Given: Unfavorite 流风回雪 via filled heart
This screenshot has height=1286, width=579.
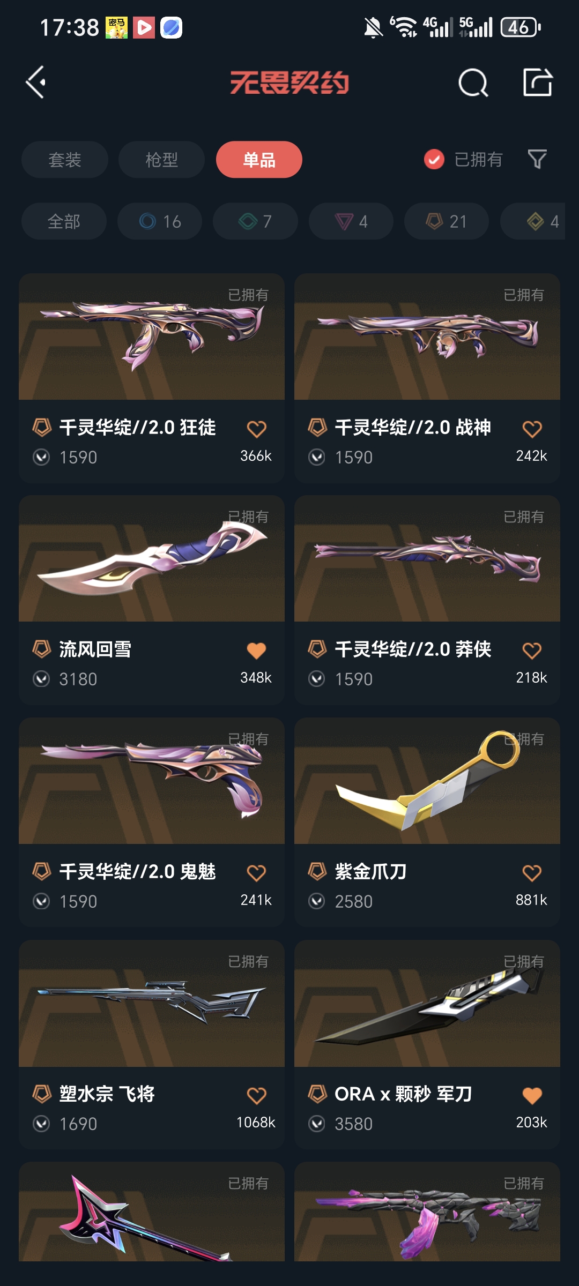Looking at the screenshot, I should pyautogui.click(x=256, y=651).
